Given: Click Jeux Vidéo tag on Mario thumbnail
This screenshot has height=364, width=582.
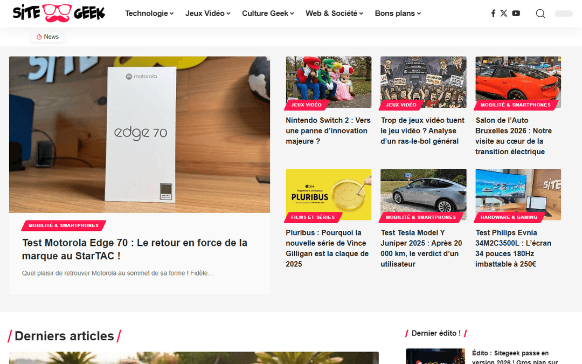Looking at the screenshot, I should click(306, 105).
